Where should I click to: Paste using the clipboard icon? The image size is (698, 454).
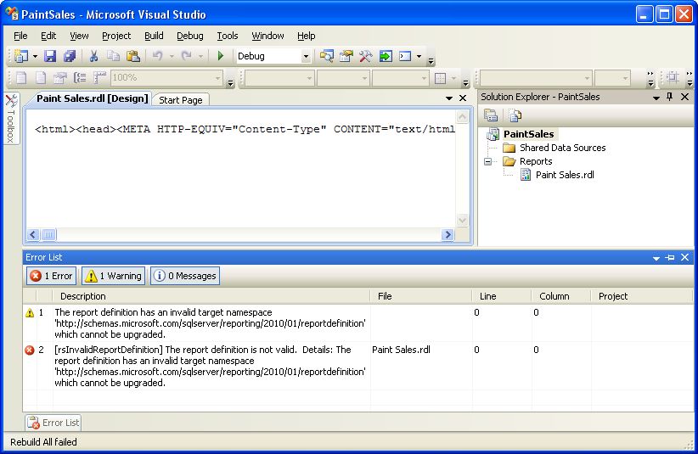click(133, 56)
